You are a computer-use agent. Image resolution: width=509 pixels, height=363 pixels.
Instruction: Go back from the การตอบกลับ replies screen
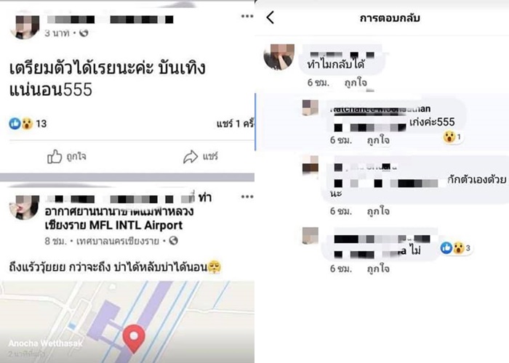pyautogui.click(x=270, y=17)
